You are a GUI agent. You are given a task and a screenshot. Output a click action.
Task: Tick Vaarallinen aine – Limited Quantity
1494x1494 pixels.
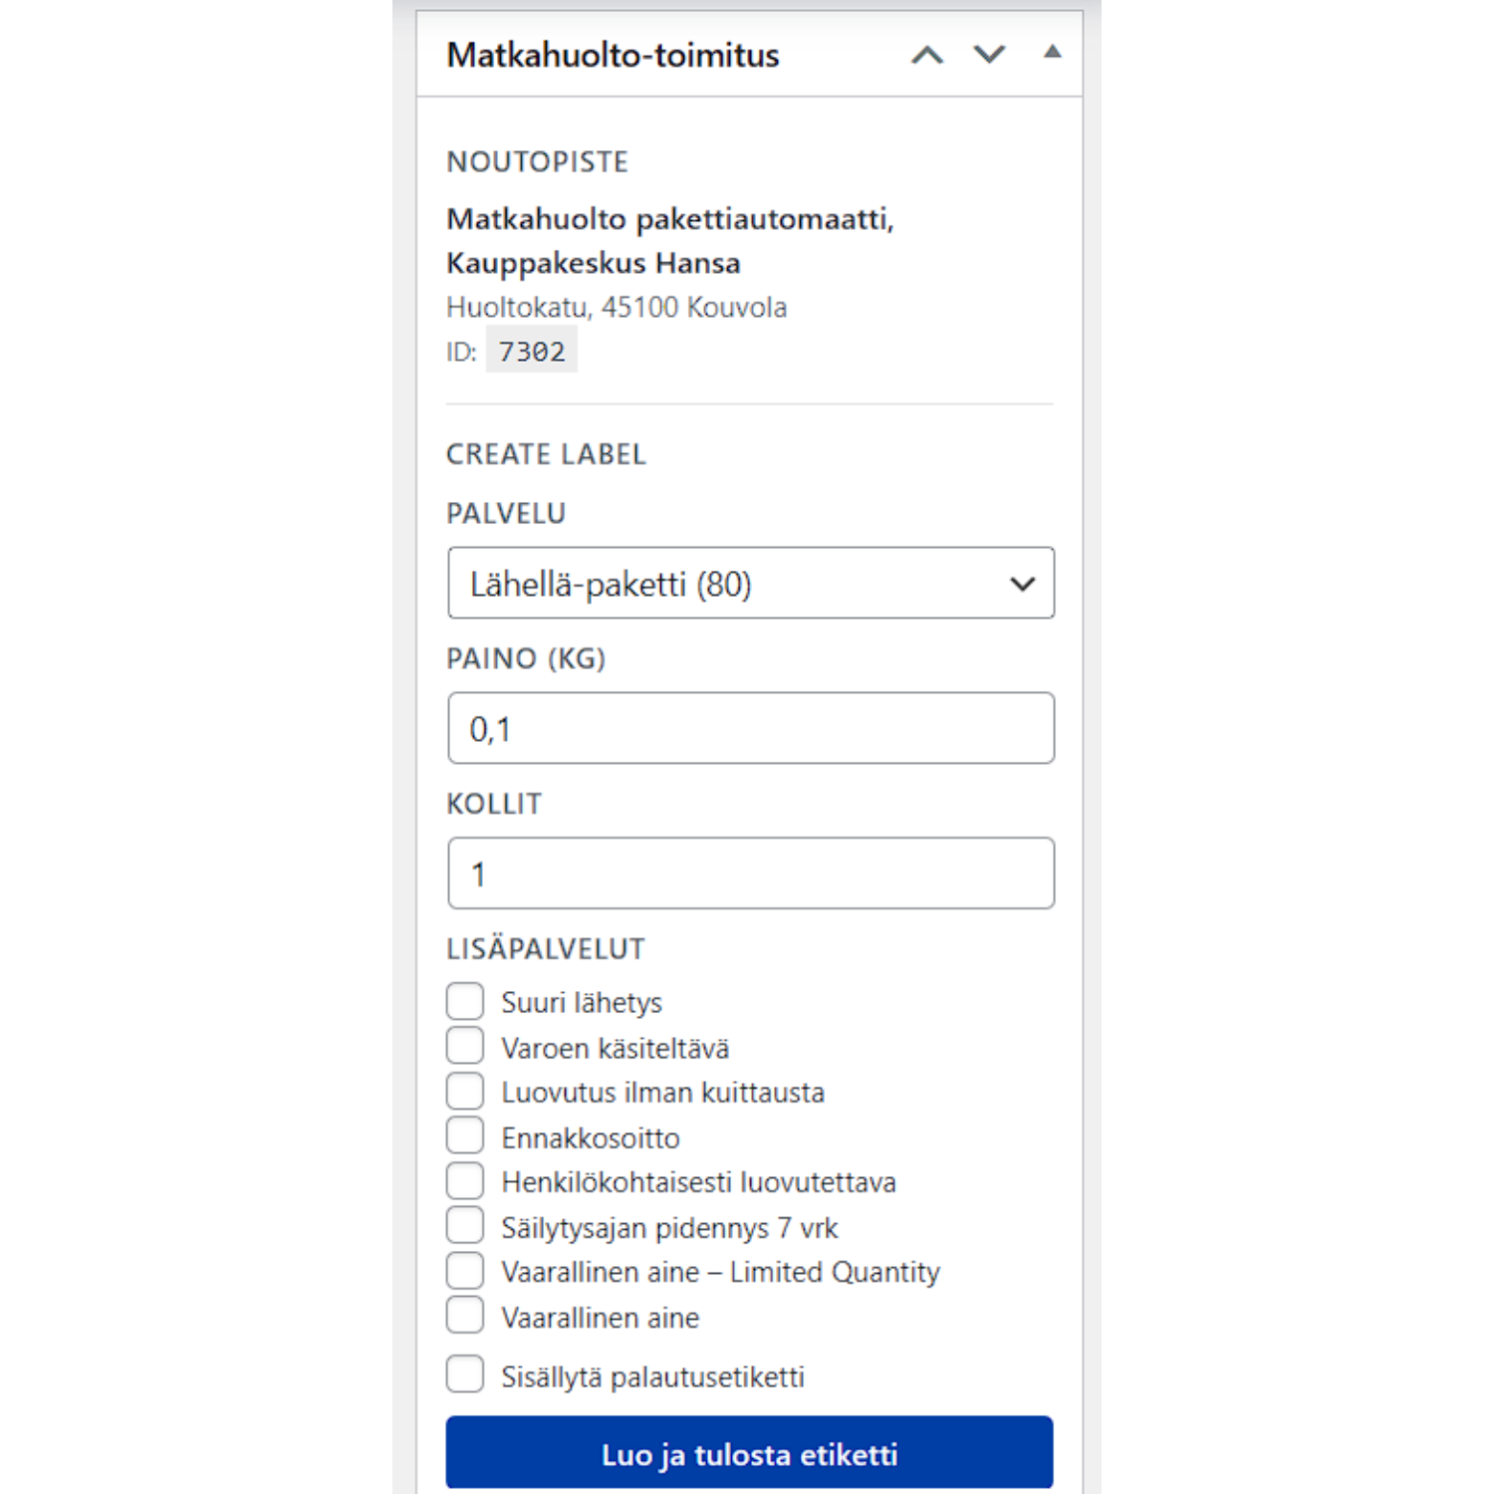click(x=465, y=1271)
